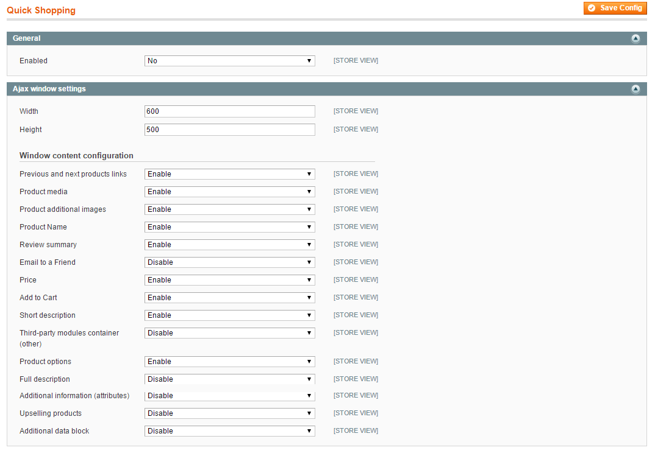This screenshot has width=655, height=453.
Task: Click the Enabled label
Action: (x=34, y=61)
